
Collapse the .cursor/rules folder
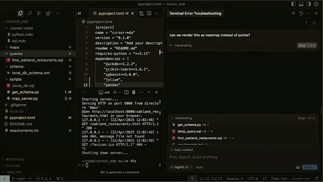[x=21, y=28]
